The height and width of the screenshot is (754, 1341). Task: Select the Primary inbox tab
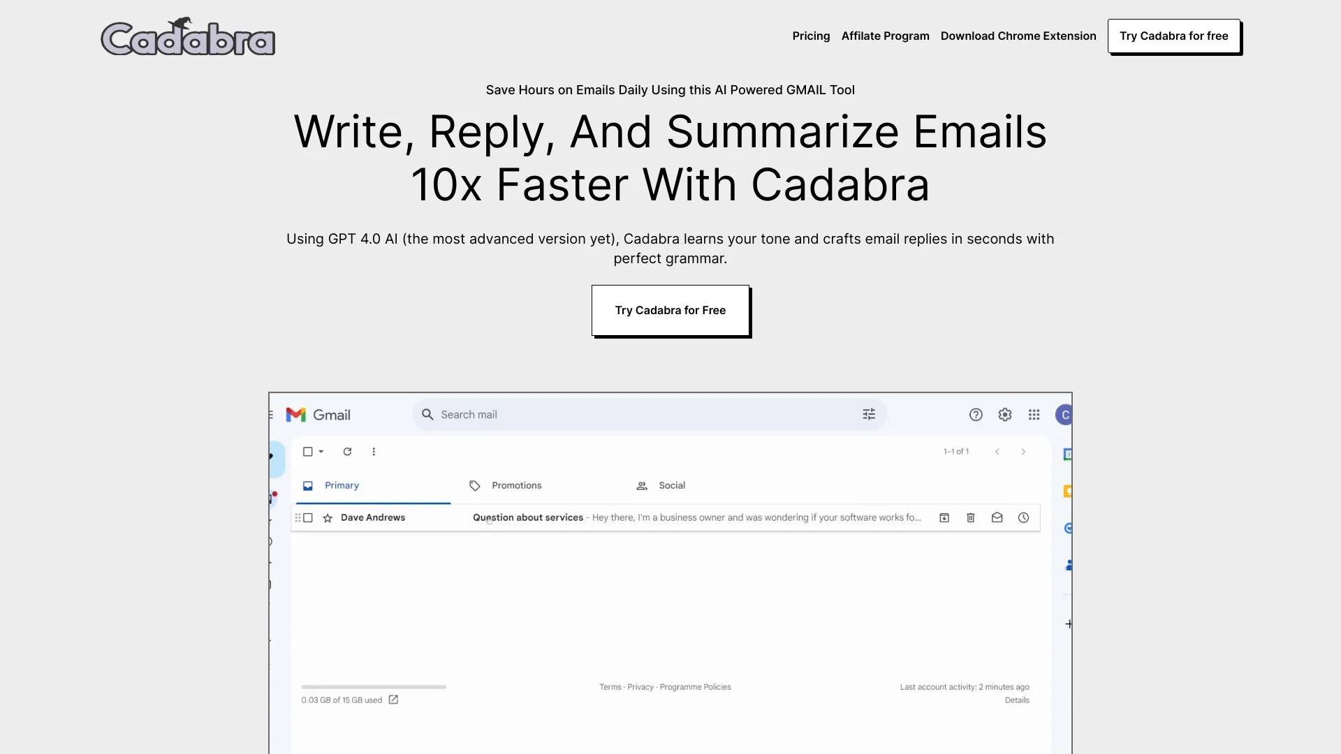click(342, 485)
